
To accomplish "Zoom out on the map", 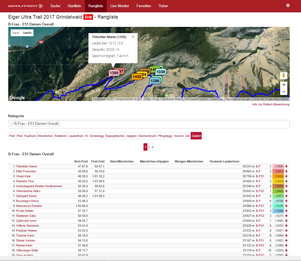I will (x=283, y=92).
